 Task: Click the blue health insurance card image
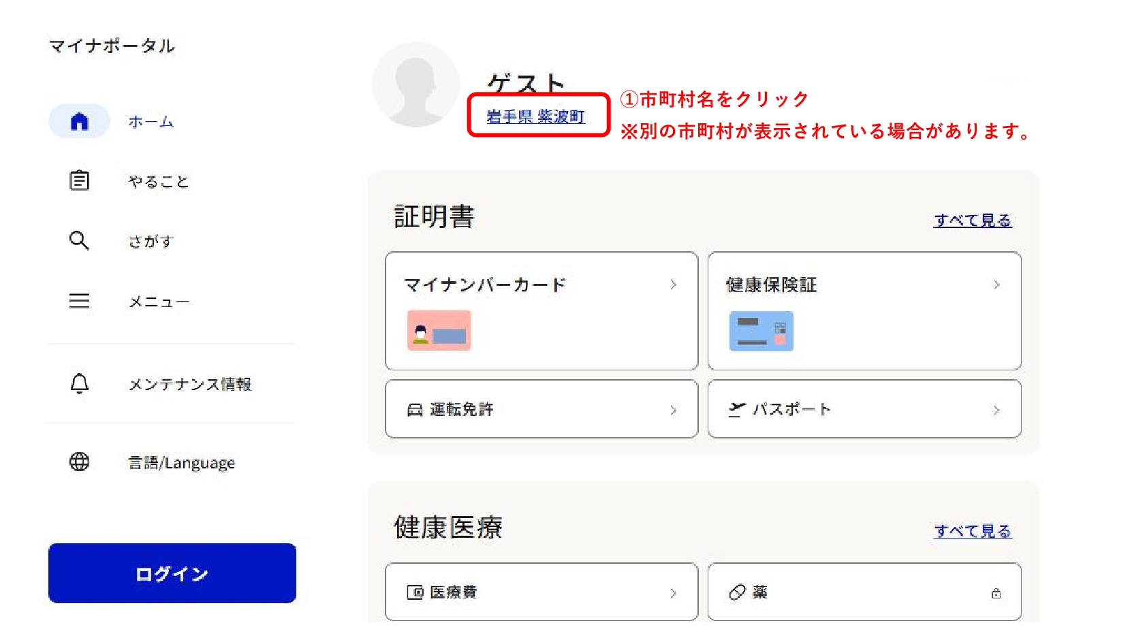coord(761,331)
